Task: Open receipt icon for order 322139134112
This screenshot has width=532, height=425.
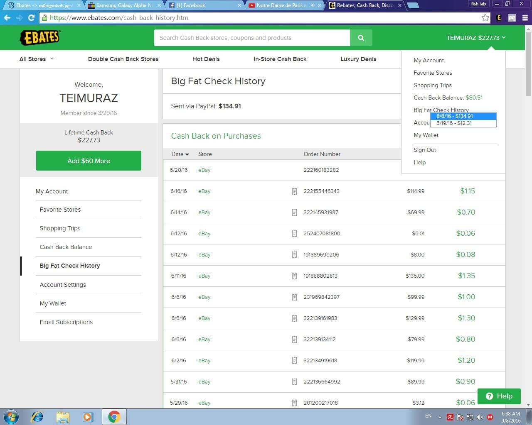Action: pos(294,340)
